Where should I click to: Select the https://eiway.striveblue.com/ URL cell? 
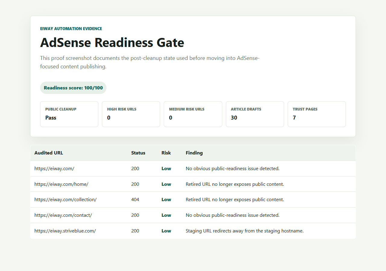click(65, 231)
